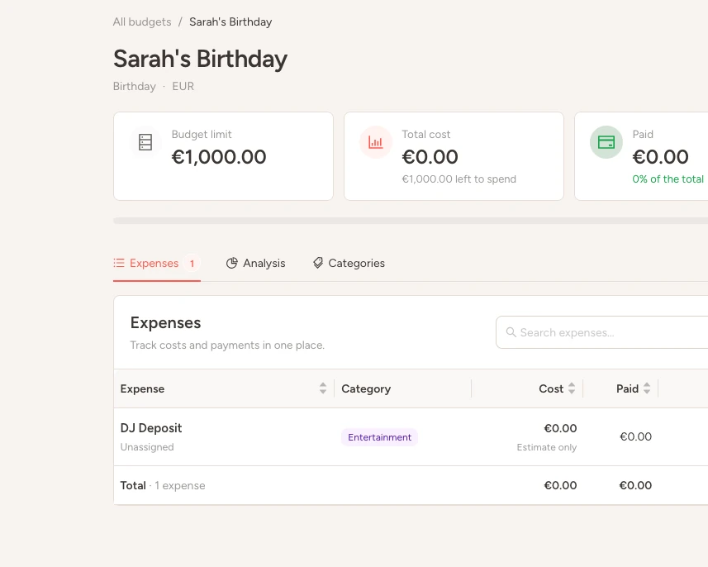
Task: Sort by the Cost column arrows
Action: [x=572, y=388]
